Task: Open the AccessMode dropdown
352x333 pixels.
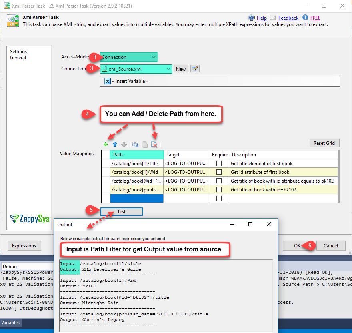Action: pos(154,57)
